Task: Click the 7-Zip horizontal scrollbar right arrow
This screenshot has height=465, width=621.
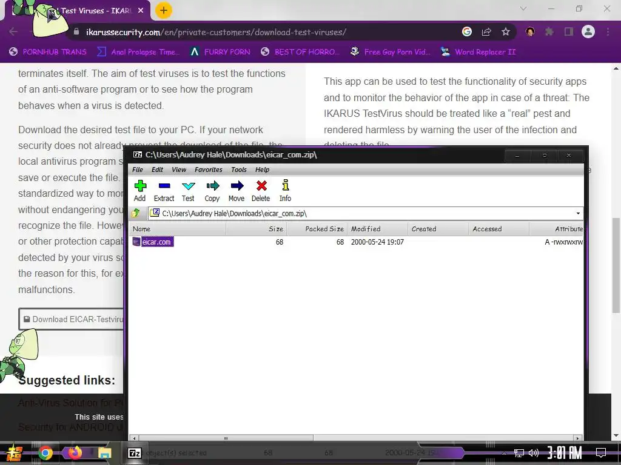Action: click(x=578, y=438)
